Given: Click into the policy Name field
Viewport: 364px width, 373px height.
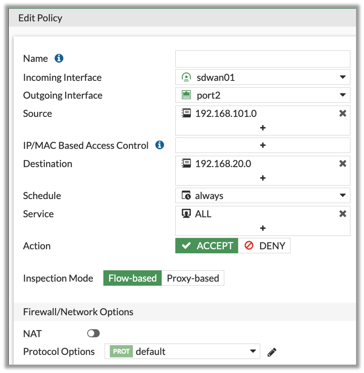Looking at the screenshot, I should coord(262,59).
